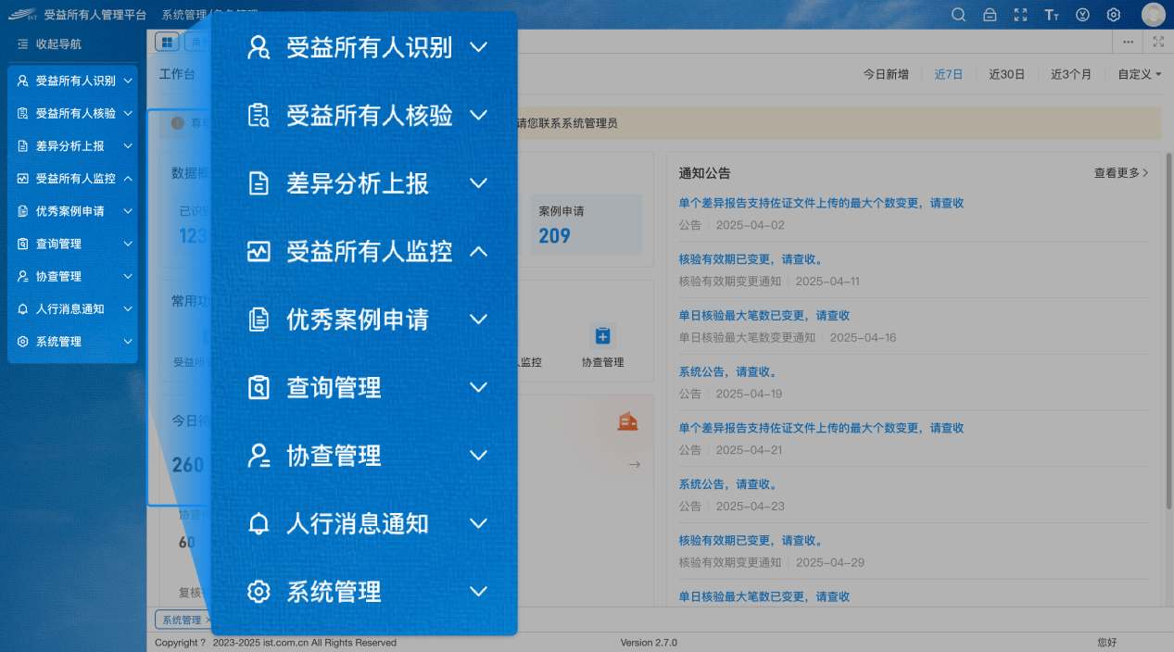Click the version circle icon in top bar

pos(1082,15)
